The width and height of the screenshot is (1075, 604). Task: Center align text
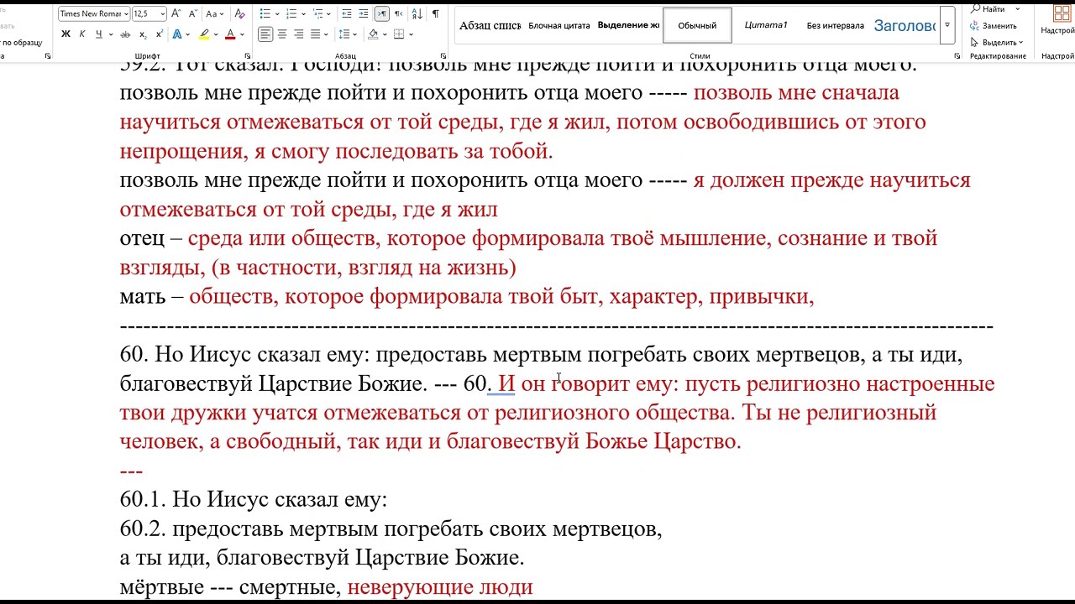click(x=282, y=34)
